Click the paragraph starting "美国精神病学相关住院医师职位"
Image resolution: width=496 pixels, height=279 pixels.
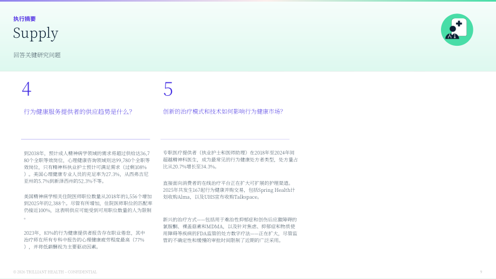(x=88, y=207)
